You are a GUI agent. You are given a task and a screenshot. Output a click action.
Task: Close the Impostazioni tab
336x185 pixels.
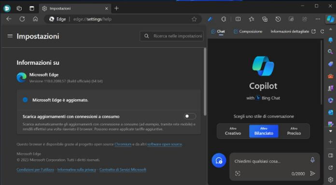coord(107,8)
